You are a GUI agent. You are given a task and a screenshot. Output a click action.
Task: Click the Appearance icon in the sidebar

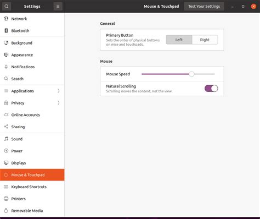coord(6,55)
